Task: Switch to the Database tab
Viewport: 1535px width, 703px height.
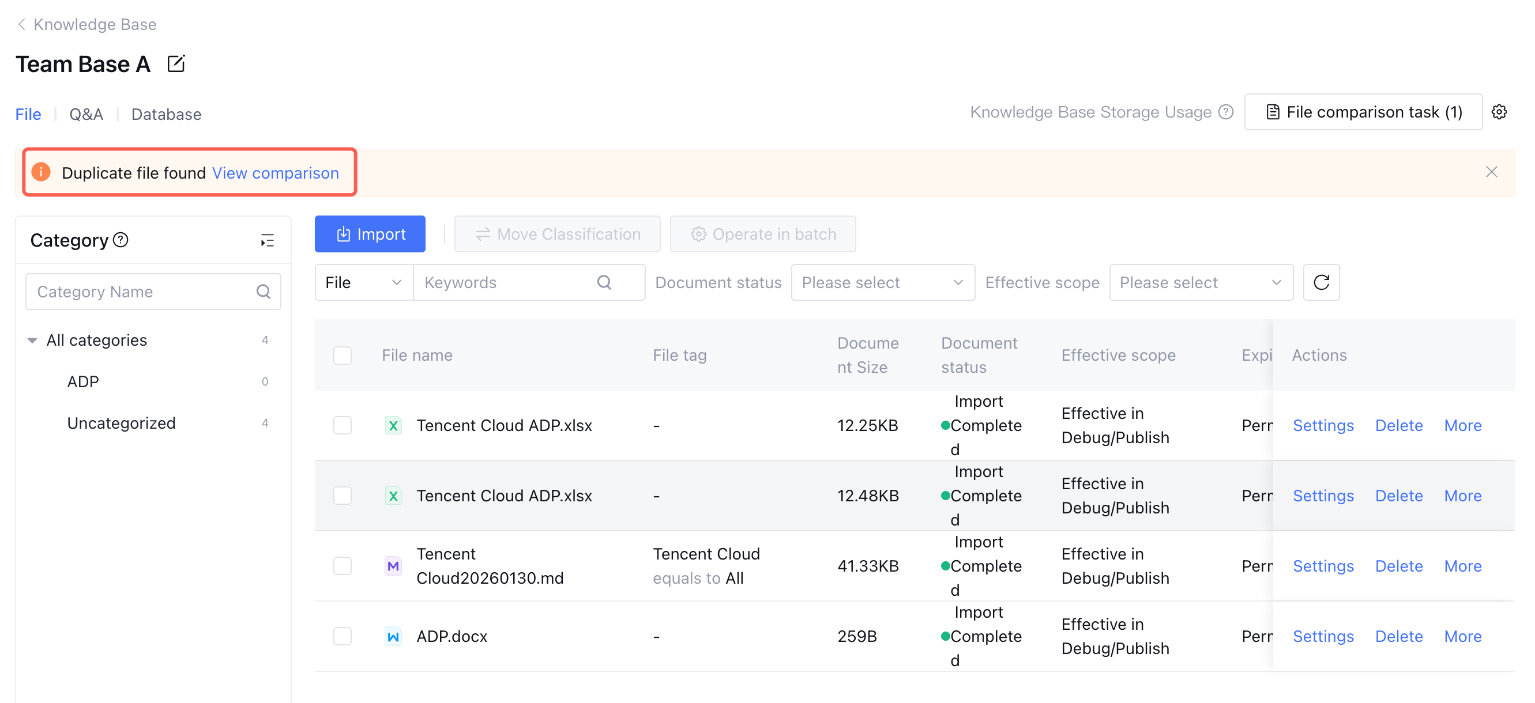Action: tap(165, 114)
